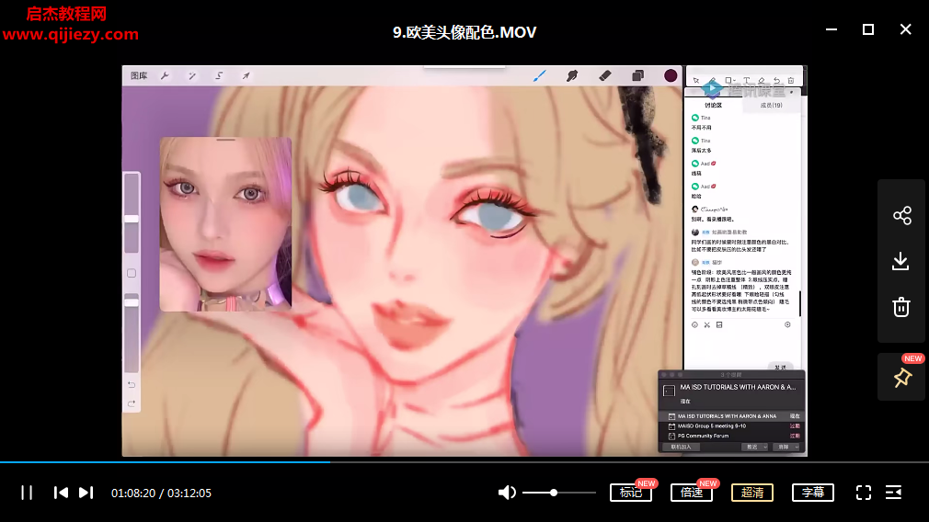Click the reference photo thumbnail
Viewport: 929px width, 522px height.
click(x=225, y=224)
